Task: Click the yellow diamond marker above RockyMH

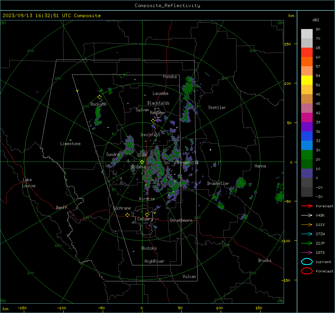Action: pyautogui.click(x=99, y=97)
